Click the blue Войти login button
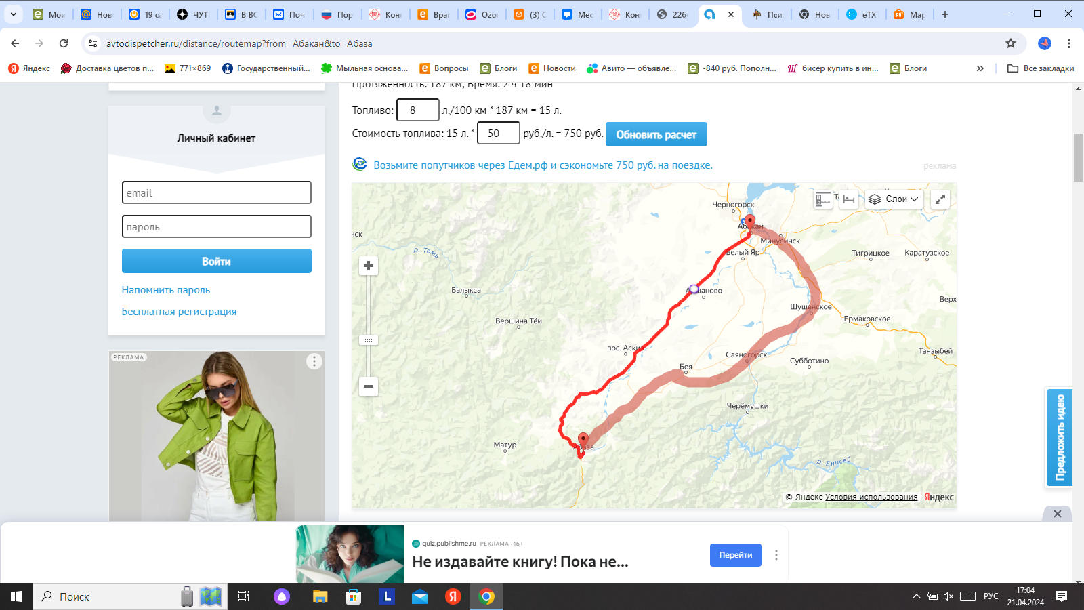Screen dimensions: 1084x610 (217, 261)
